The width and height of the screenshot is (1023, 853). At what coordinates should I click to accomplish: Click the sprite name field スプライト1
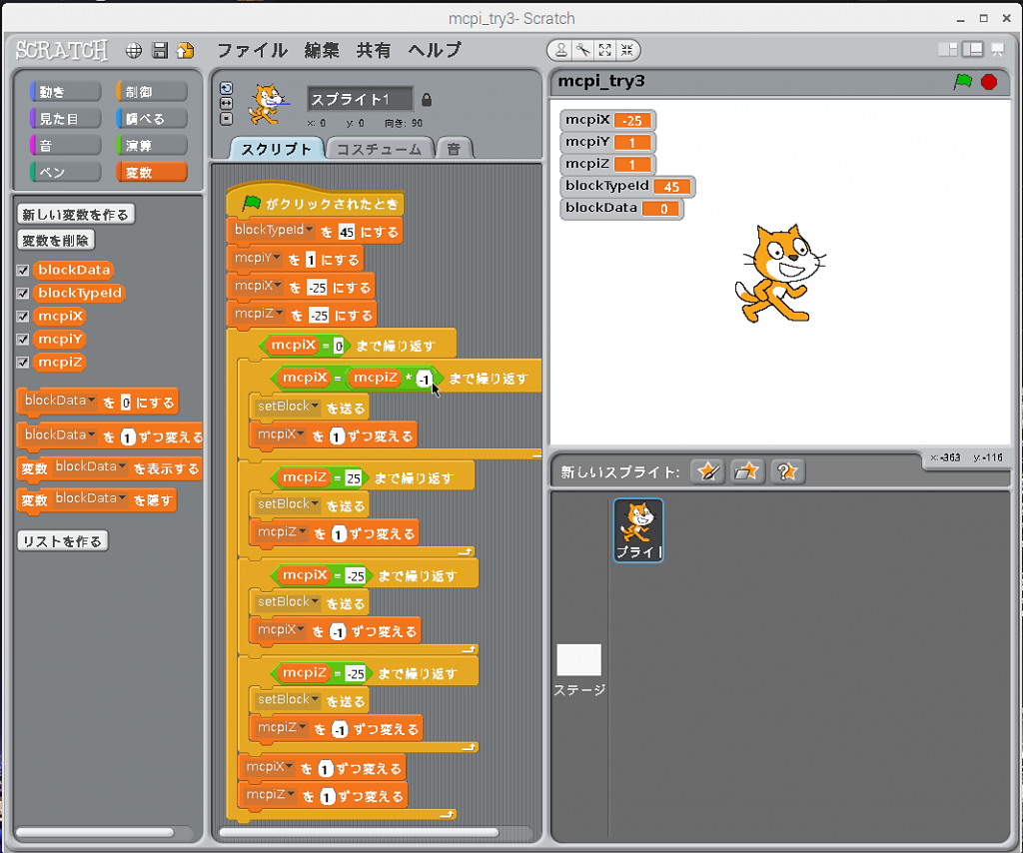point(360,99)
